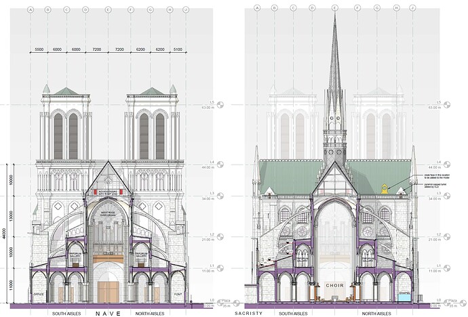Click the '63.00 m' level text, right section
The image size is (468, 317).
point(435,108)
